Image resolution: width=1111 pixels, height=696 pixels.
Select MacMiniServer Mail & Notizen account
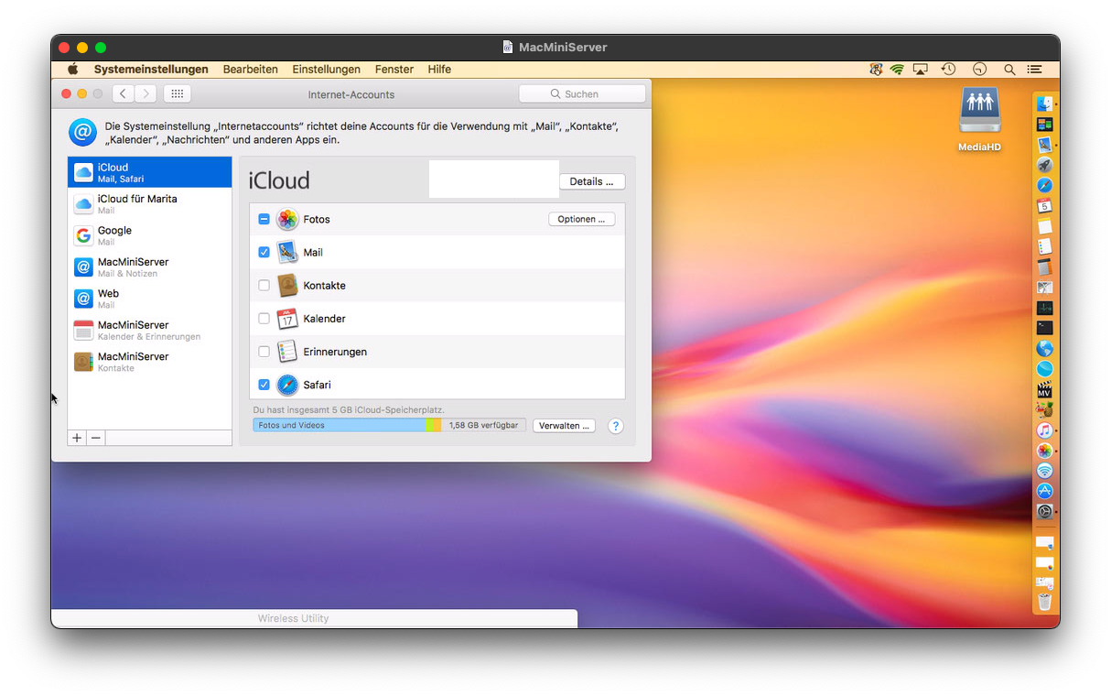[150, 266]
